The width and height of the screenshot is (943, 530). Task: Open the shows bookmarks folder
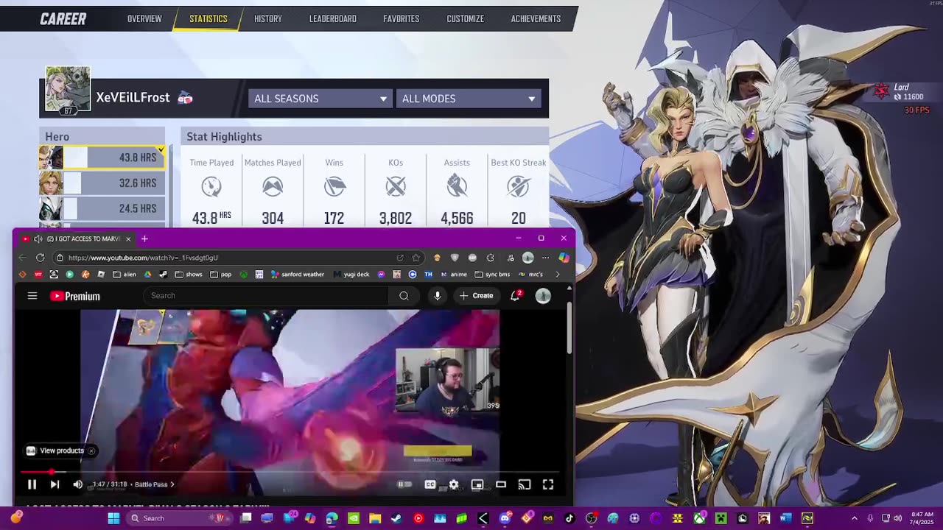[x=189, y=275]
